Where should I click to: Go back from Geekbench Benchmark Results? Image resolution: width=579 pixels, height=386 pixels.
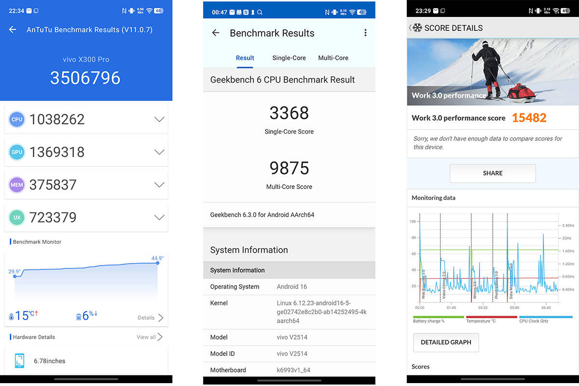(x=216, y=33)
